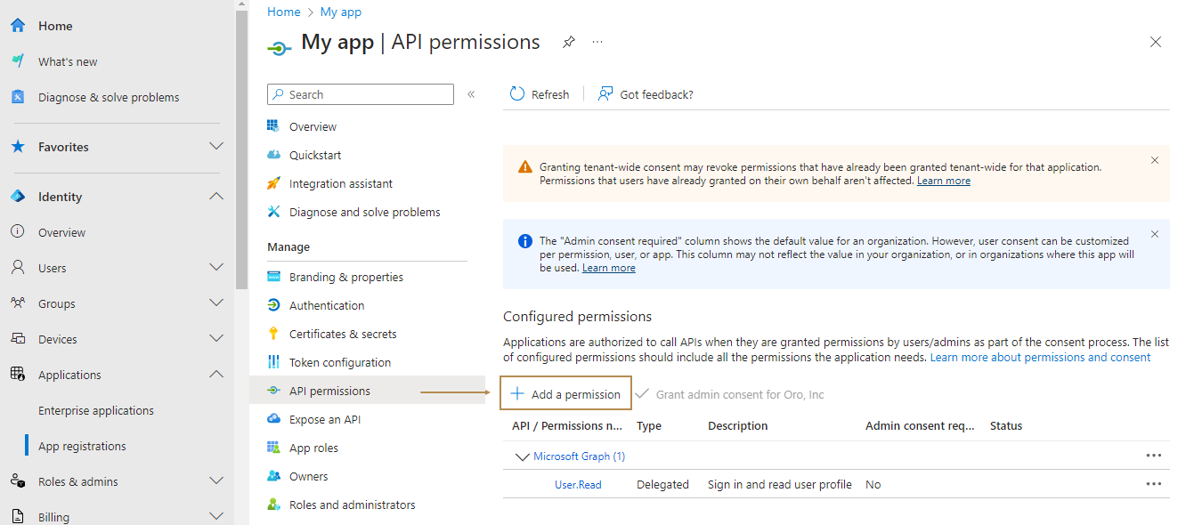Click the Add a permission button
This screenshot has width=1186, height=525.
click(x=566, y=394)
